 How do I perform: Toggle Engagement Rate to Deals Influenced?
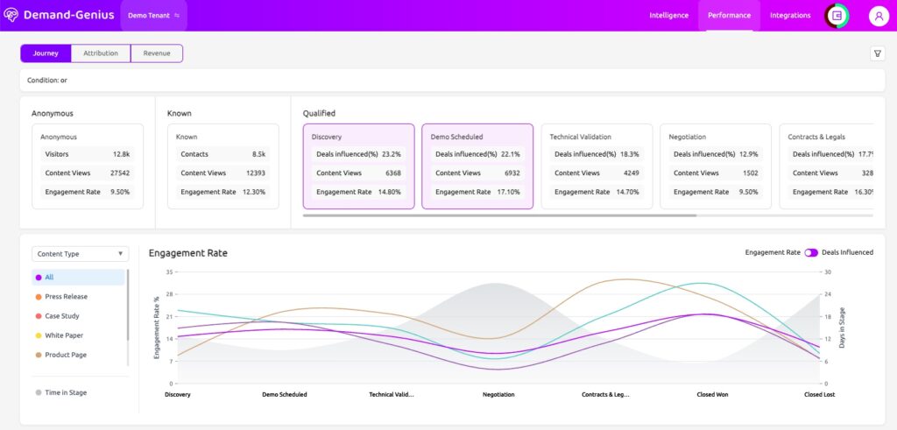811,252
